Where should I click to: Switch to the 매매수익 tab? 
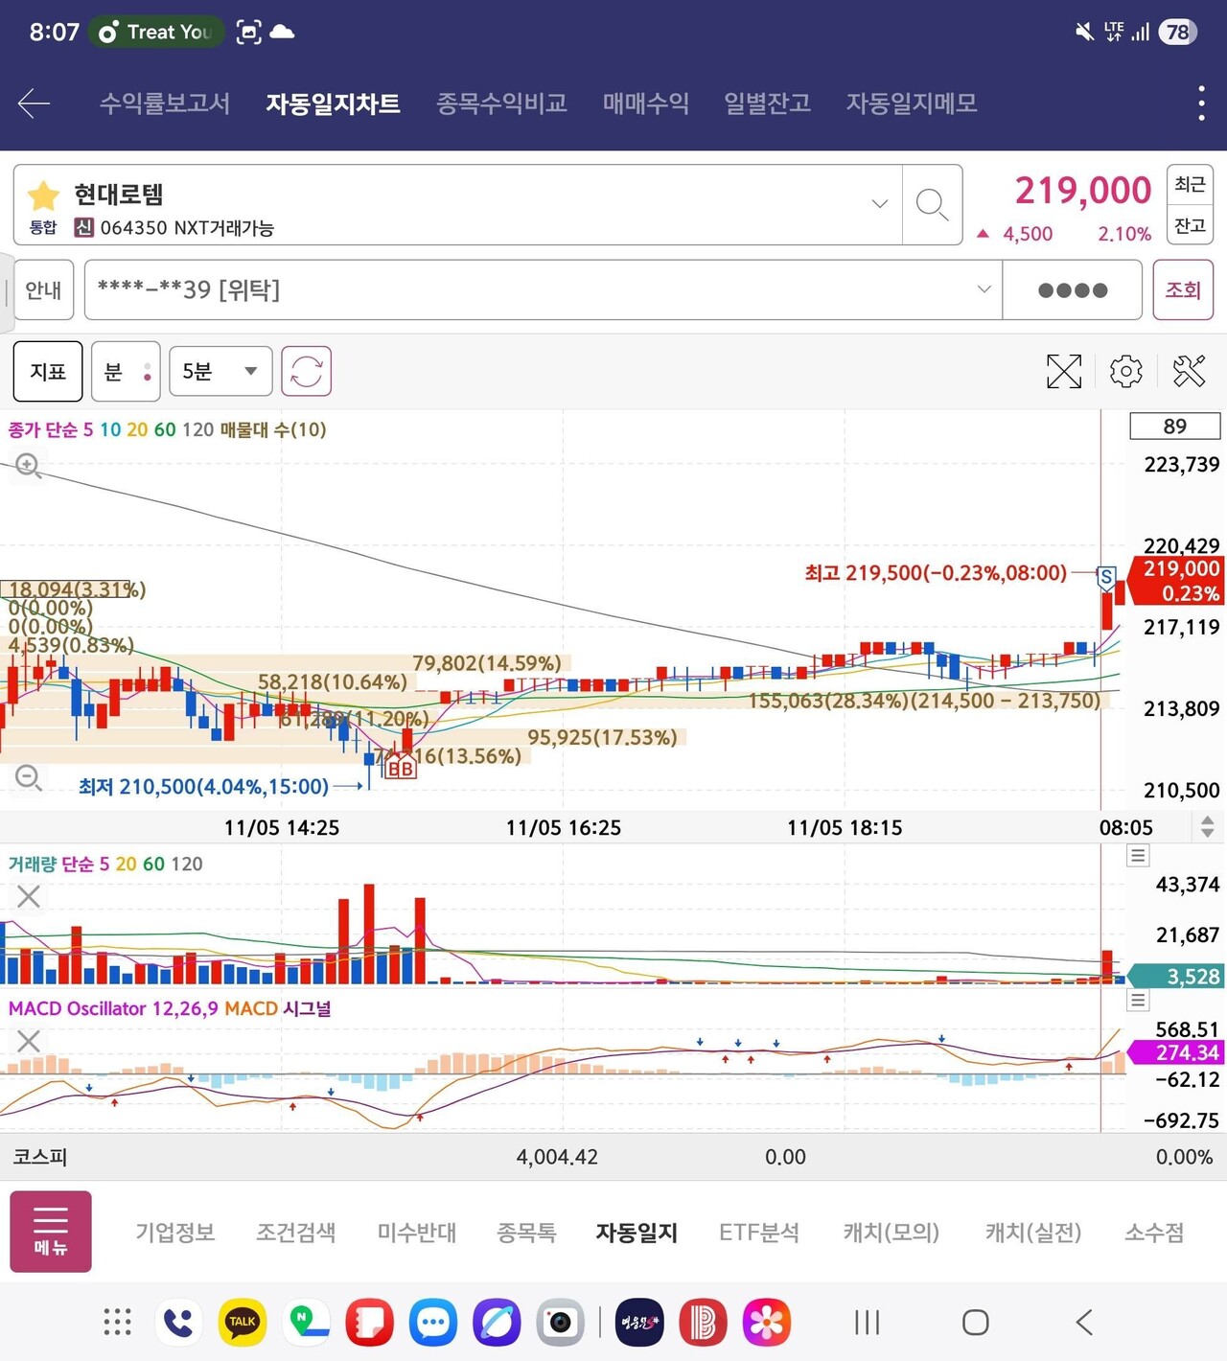pyautogui.click(x=645, y=103)
